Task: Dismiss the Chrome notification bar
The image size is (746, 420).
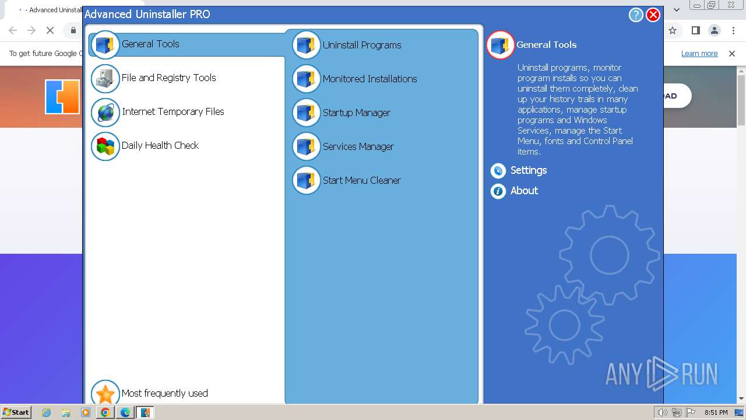Action: pos(732,54)
